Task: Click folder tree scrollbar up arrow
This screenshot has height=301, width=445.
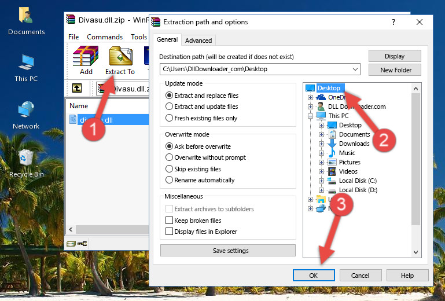Action: (x=415, y=89)
